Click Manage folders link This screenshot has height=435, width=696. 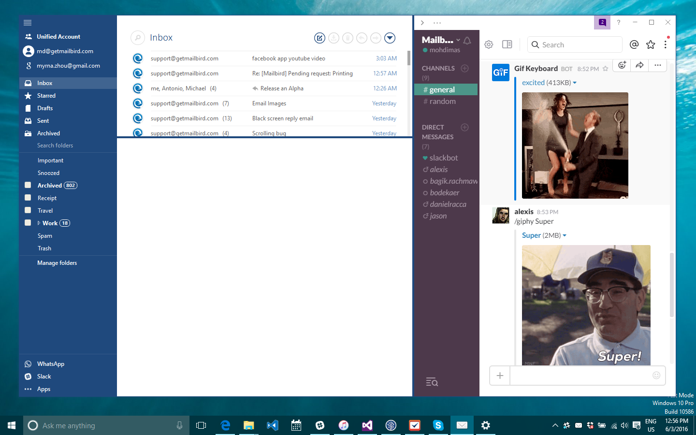[x=57, y=263]
